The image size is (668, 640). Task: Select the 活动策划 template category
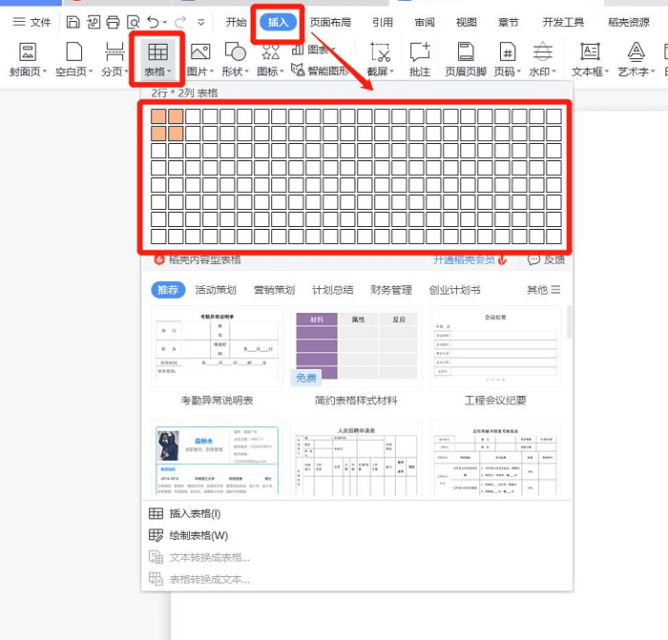pos(216,290)
